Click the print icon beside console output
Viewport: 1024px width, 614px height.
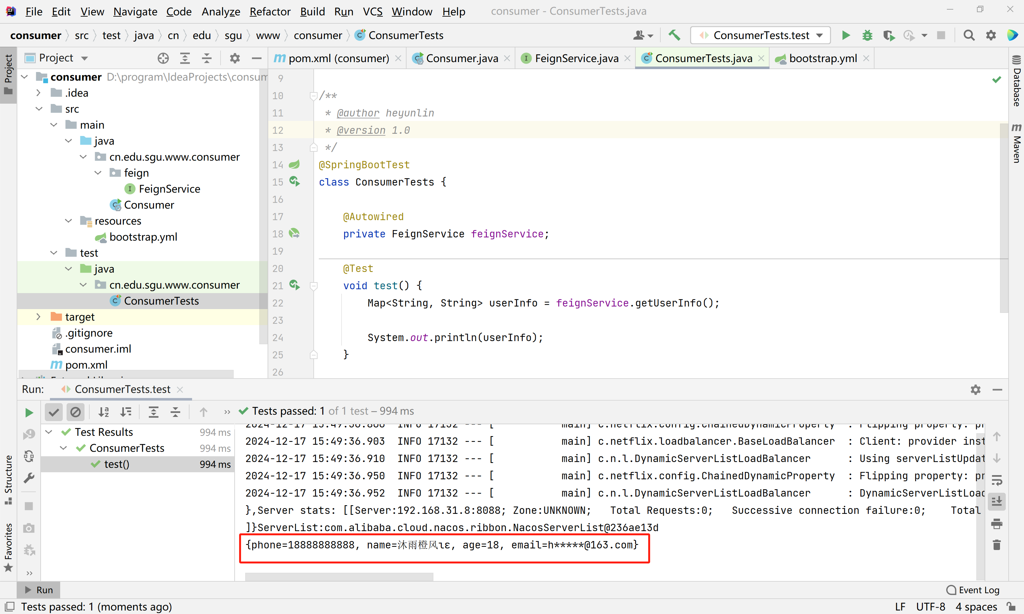[x=997, y=524]
